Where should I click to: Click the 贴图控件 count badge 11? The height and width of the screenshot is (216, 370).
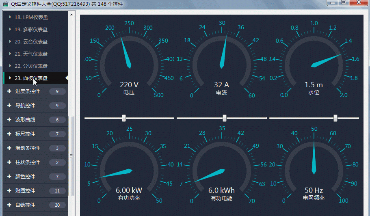57,191
